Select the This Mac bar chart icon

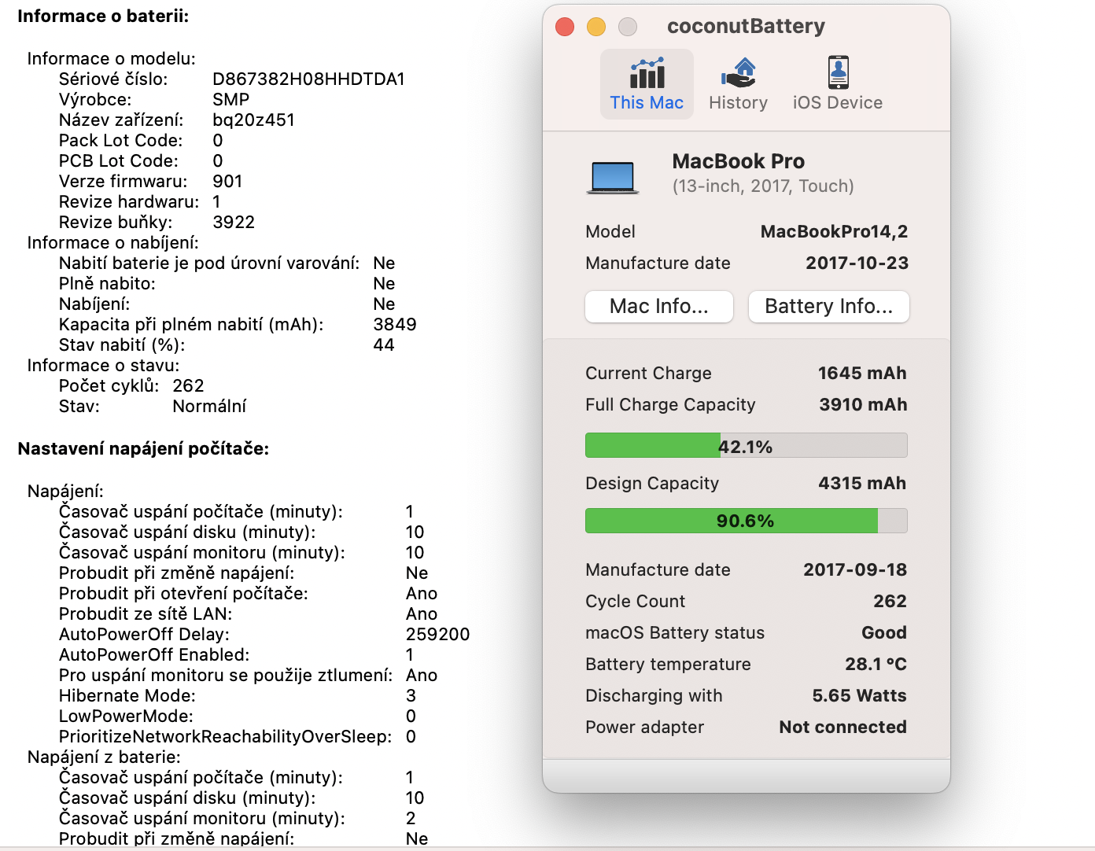(647, 73)
